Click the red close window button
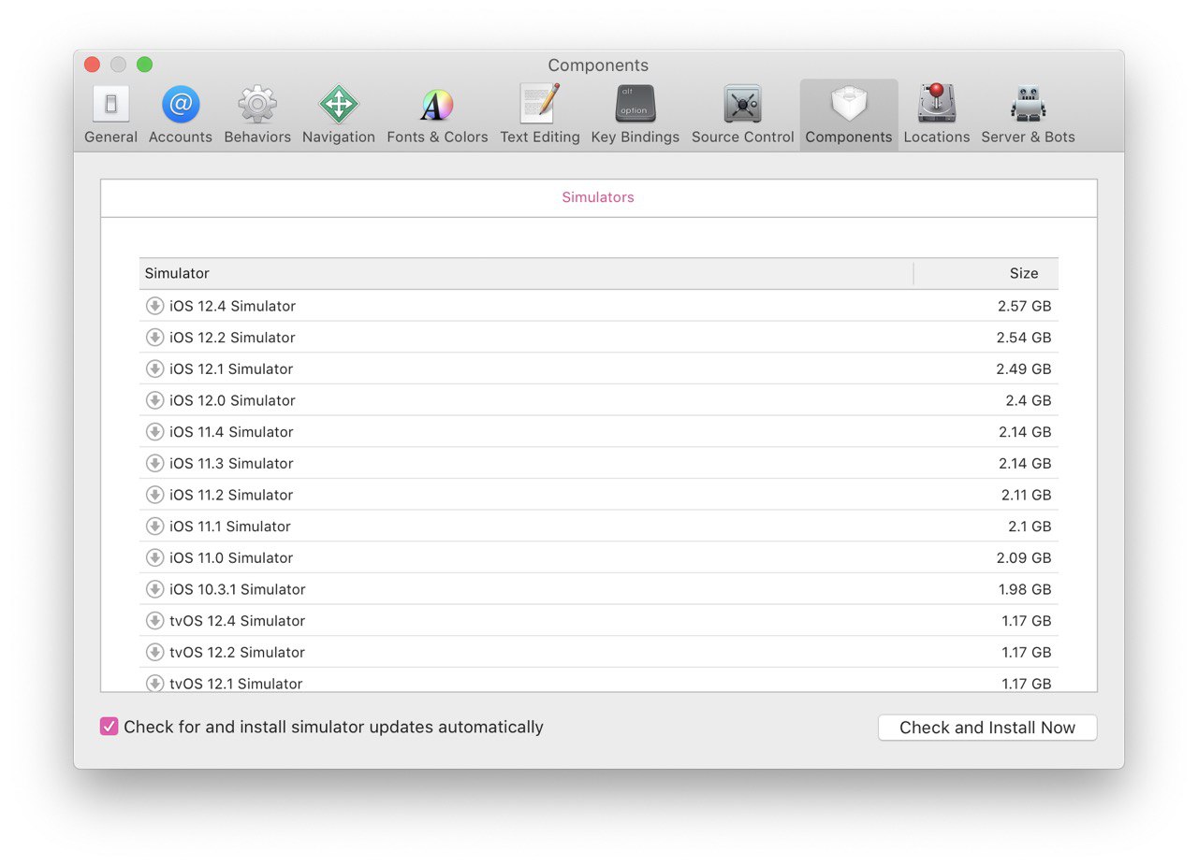The height and width of the screenshot is (866, 1198). (92, 65)
